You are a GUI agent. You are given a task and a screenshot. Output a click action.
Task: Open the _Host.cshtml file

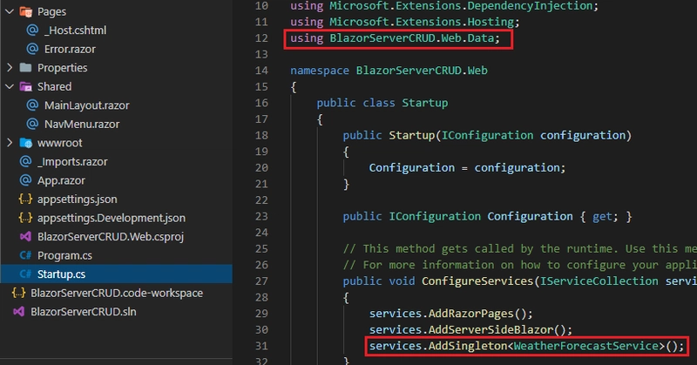[x=75, y=30]
